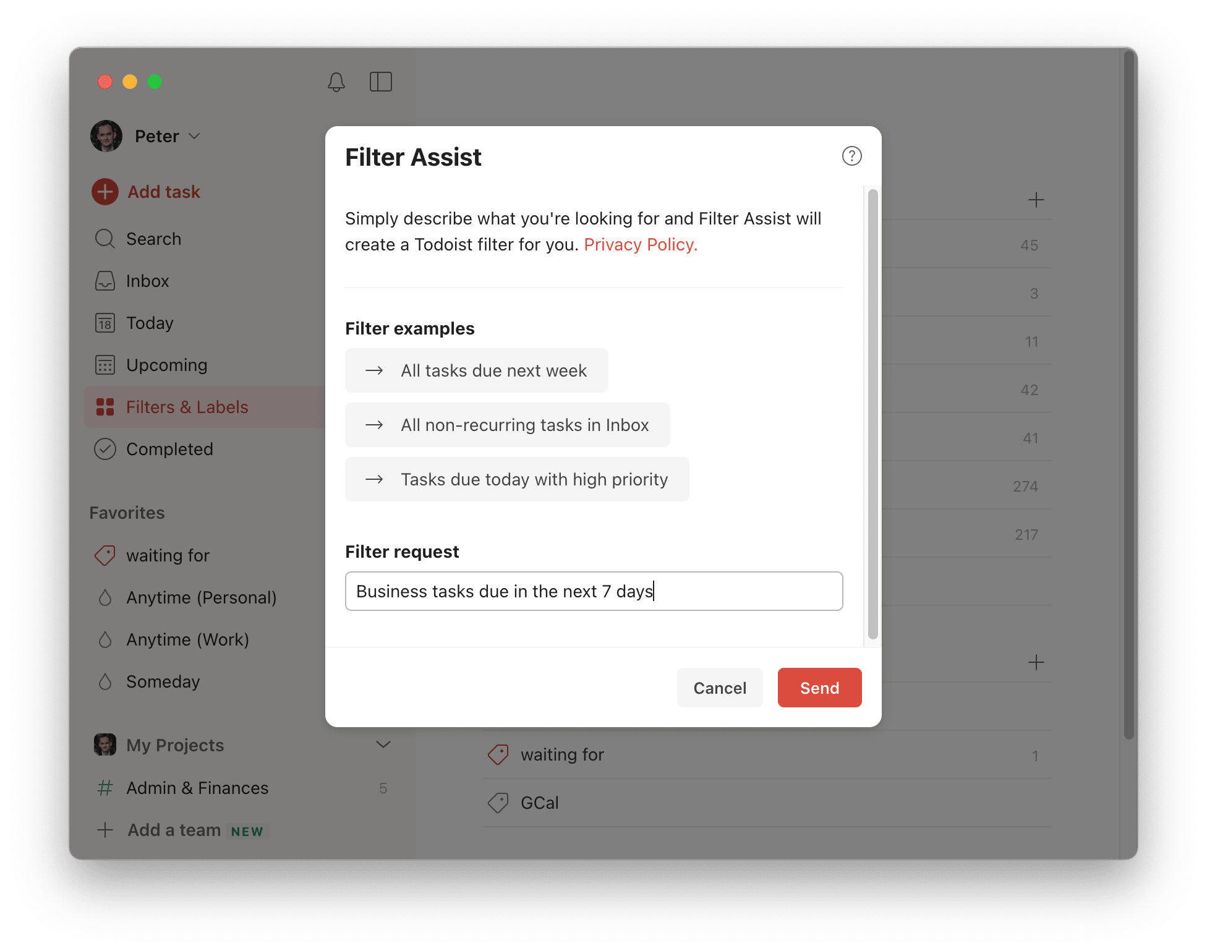
Task: Click the Search magnifier icon
Action: (105, 239)
